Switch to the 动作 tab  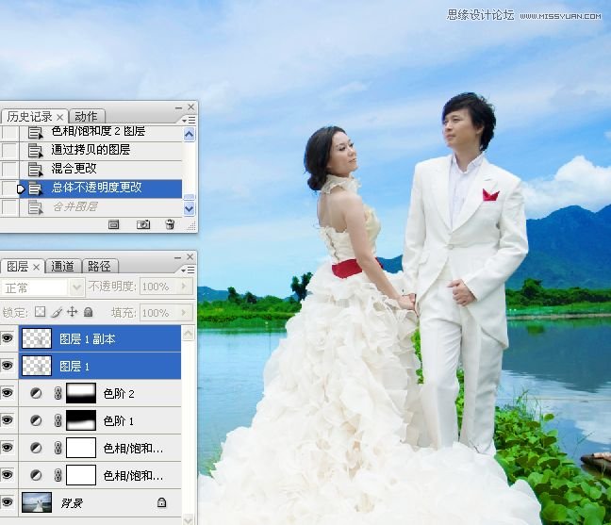[86, 116]
